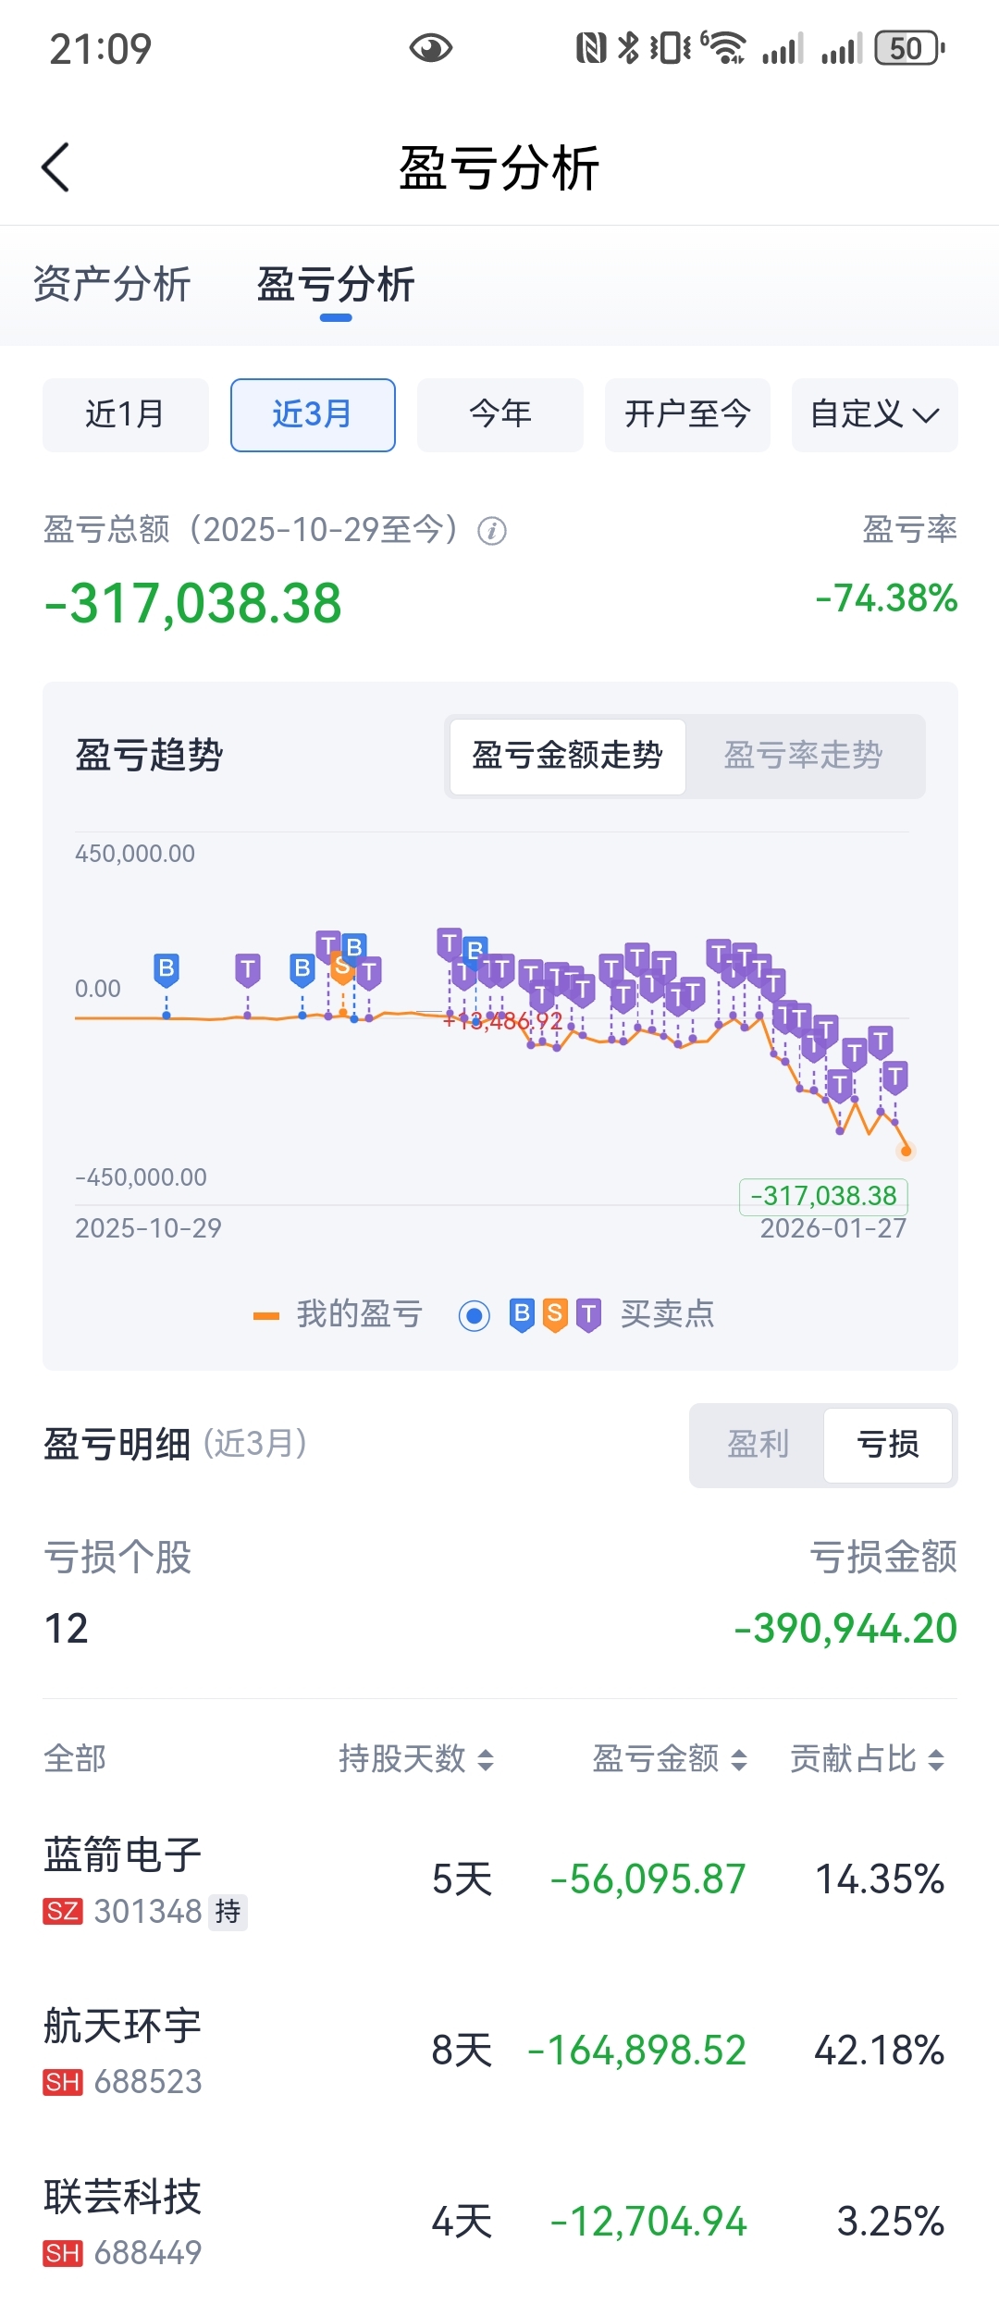Viewport: 999px width, 2316px height.
Task: Tap the purple T icon in legend
Action: click(x=588, y=1314)
